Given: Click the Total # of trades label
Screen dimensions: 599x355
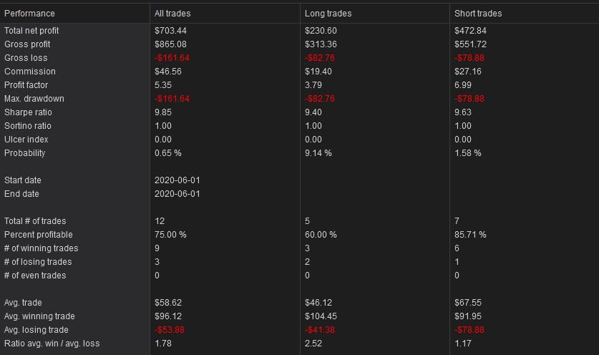Looking at the screenshot, I should pyautogui.click(x=35, y=221).
